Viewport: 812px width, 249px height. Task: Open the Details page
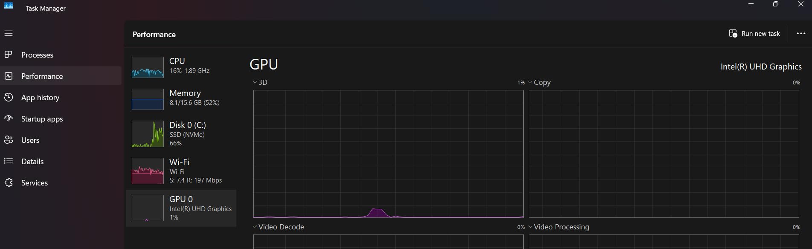click(32, 162)
